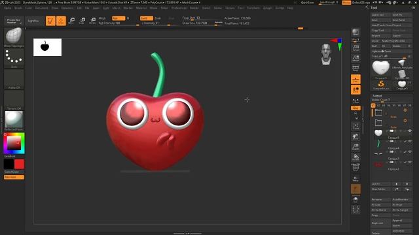Click the gear icon of first subtool folder
The height and width of the screenshot is (235, 419).
coord(405,110)
